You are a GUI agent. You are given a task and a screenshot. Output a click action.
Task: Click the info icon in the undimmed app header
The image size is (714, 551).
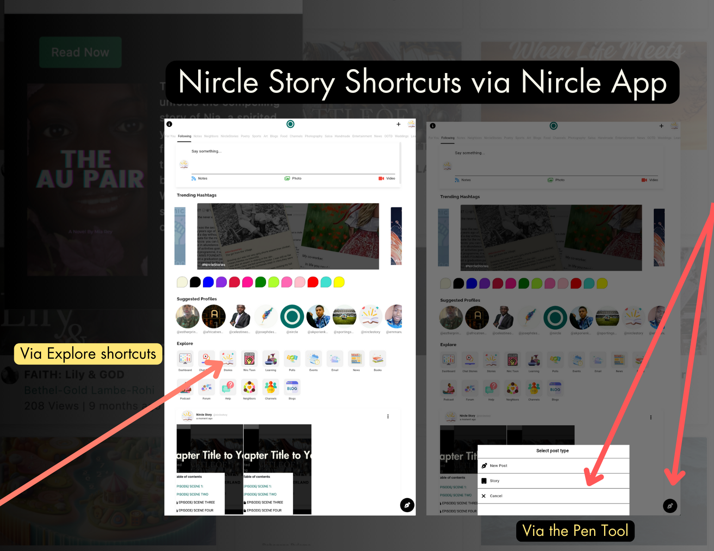[x=170, y=124]
